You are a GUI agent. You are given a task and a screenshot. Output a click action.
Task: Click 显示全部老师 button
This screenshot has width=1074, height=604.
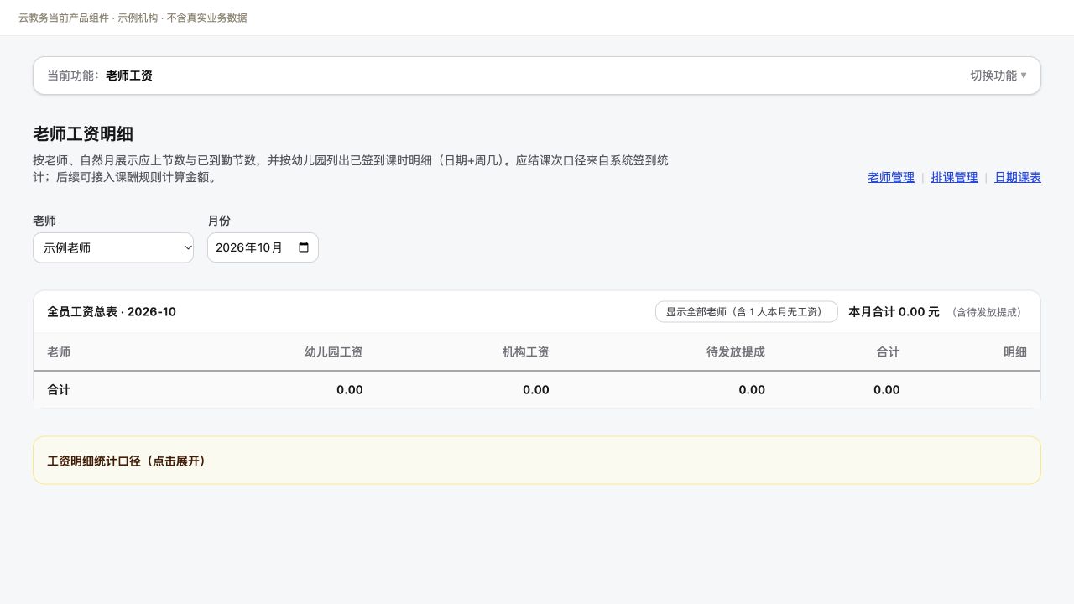[747, 311]
